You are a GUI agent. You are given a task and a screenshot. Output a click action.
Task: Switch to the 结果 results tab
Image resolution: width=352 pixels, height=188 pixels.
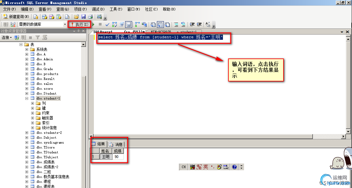coord(99,144)
